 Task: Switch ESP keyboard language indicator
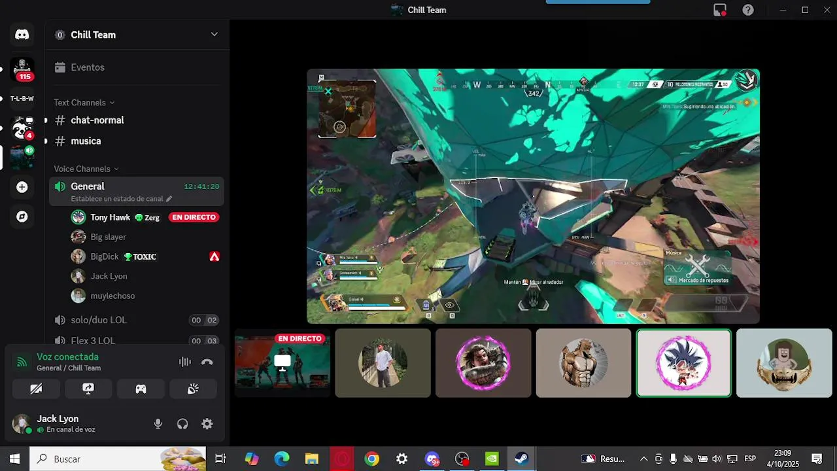(x=750, y=459)
